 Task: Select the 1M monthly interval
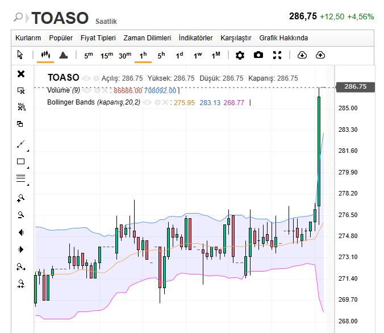coord(216,55)
